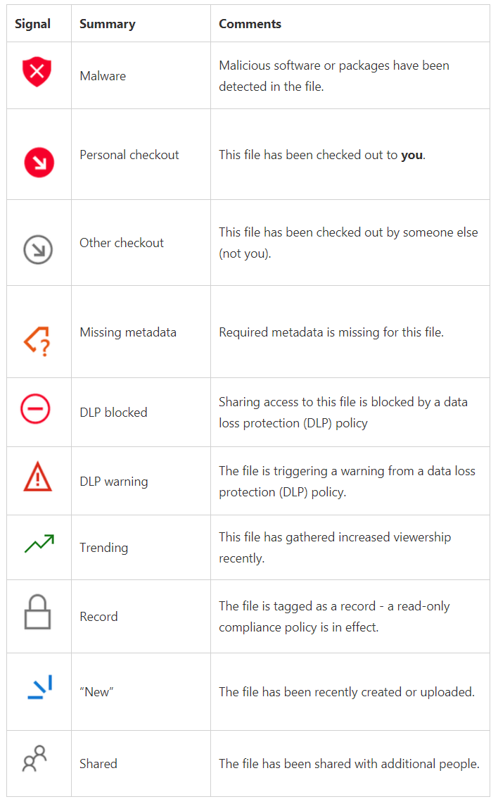Click the DLP blocked summary label
This screenshot has width=498, height=804.
coord(113,413)
